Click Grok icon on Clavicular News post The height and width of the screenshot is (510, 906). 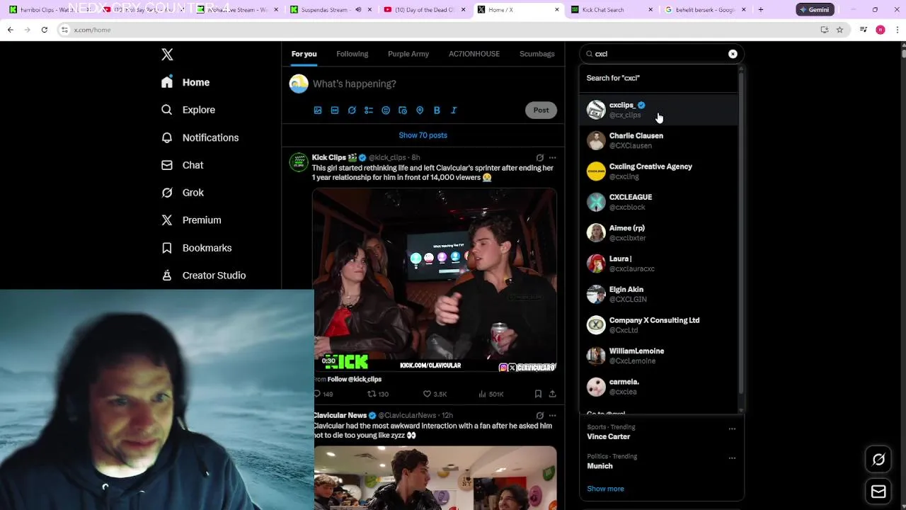pyautogui.click(x=539, y=416)
